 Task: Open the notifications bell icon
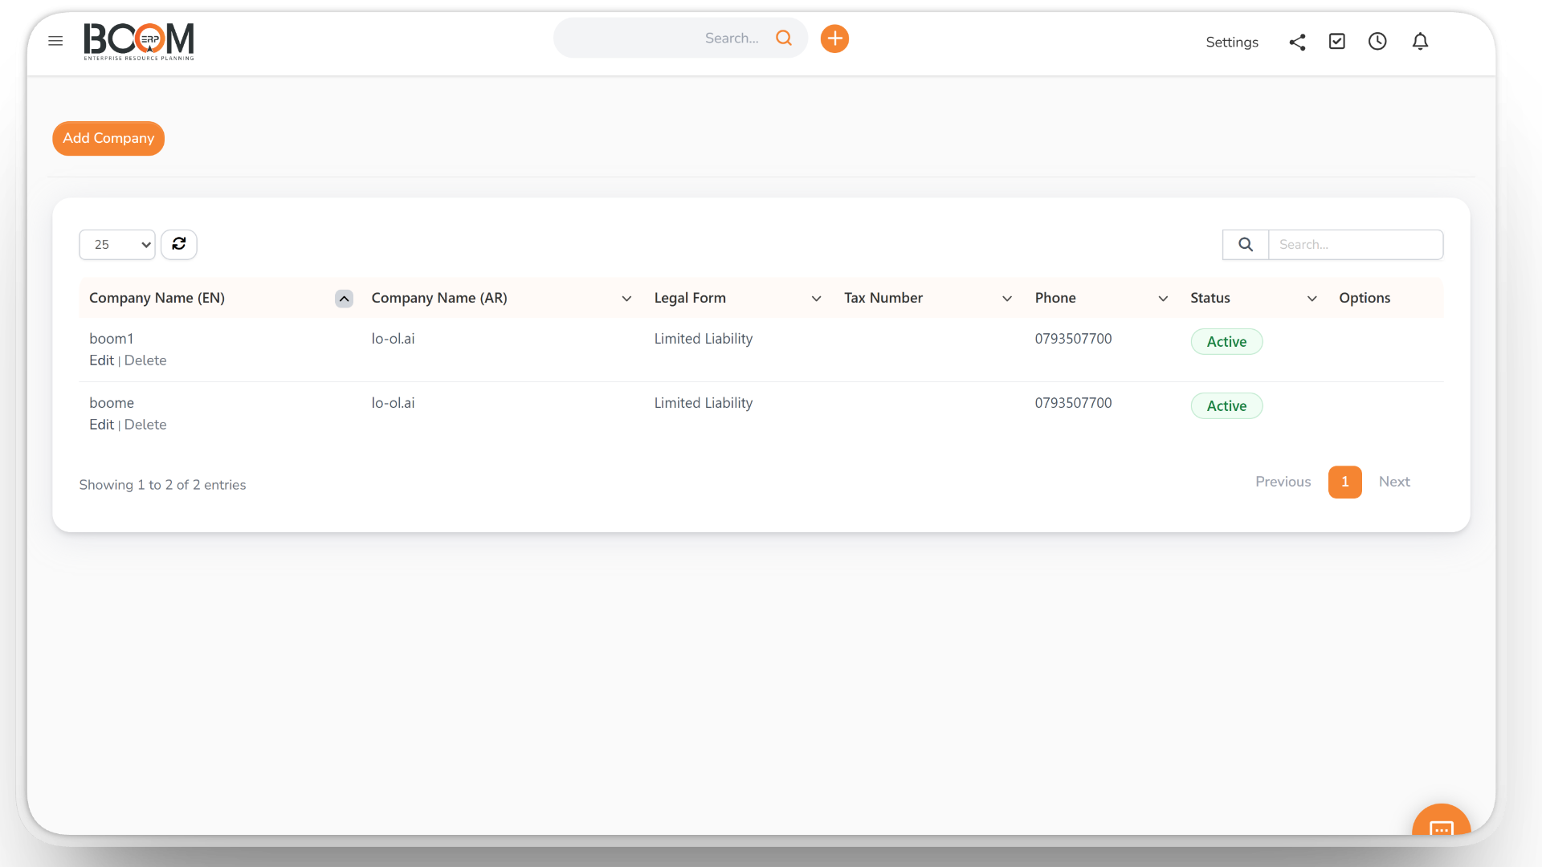(1420, 41)
